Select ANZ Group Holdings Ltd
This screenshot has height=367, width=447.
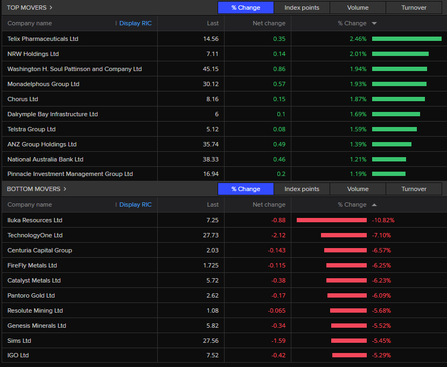pyautogui.click(x=42, y=144)
